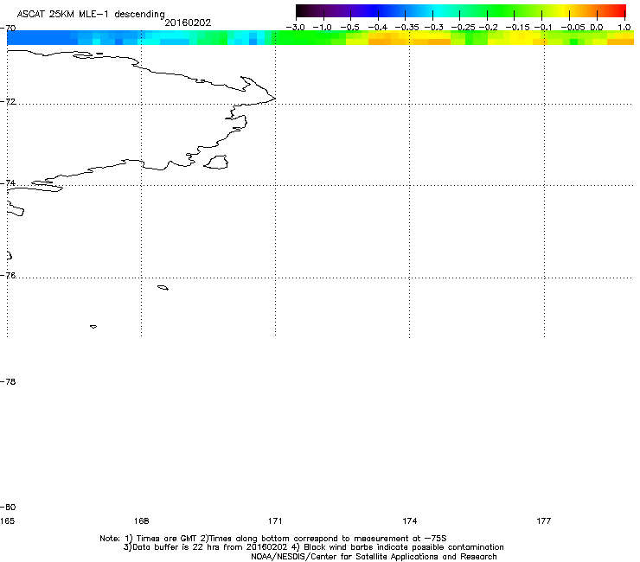Click the -78 latitude label

pos(8,381)
